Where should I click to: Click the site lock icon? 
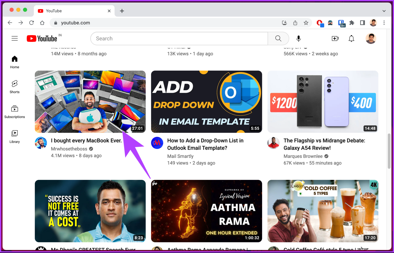pos(55,23)
